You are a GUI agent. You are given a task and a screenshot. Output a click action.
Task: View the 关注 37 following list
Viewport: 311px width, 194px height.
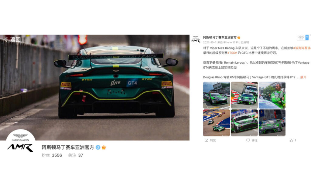click(76, 155)
